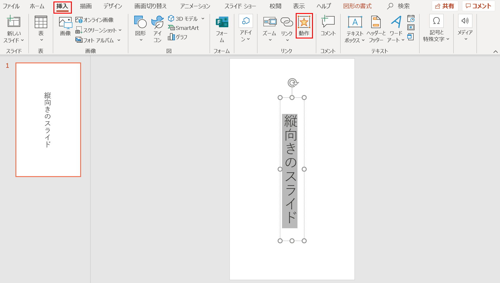
Task: Open the Animations (アニメーション) tab
Action: [x=195, y=6]
